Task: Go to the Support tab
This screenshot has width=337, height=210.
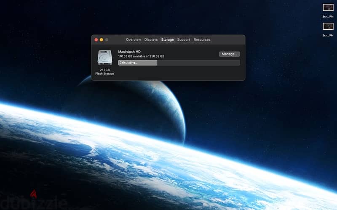Action: point(184,39)
